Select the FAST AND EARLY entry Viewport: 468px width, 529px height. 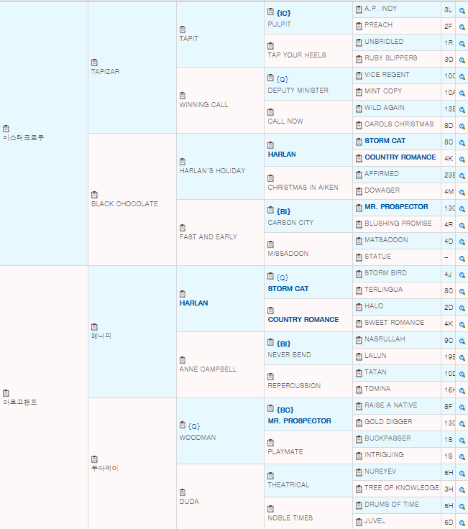coord(208,237)
